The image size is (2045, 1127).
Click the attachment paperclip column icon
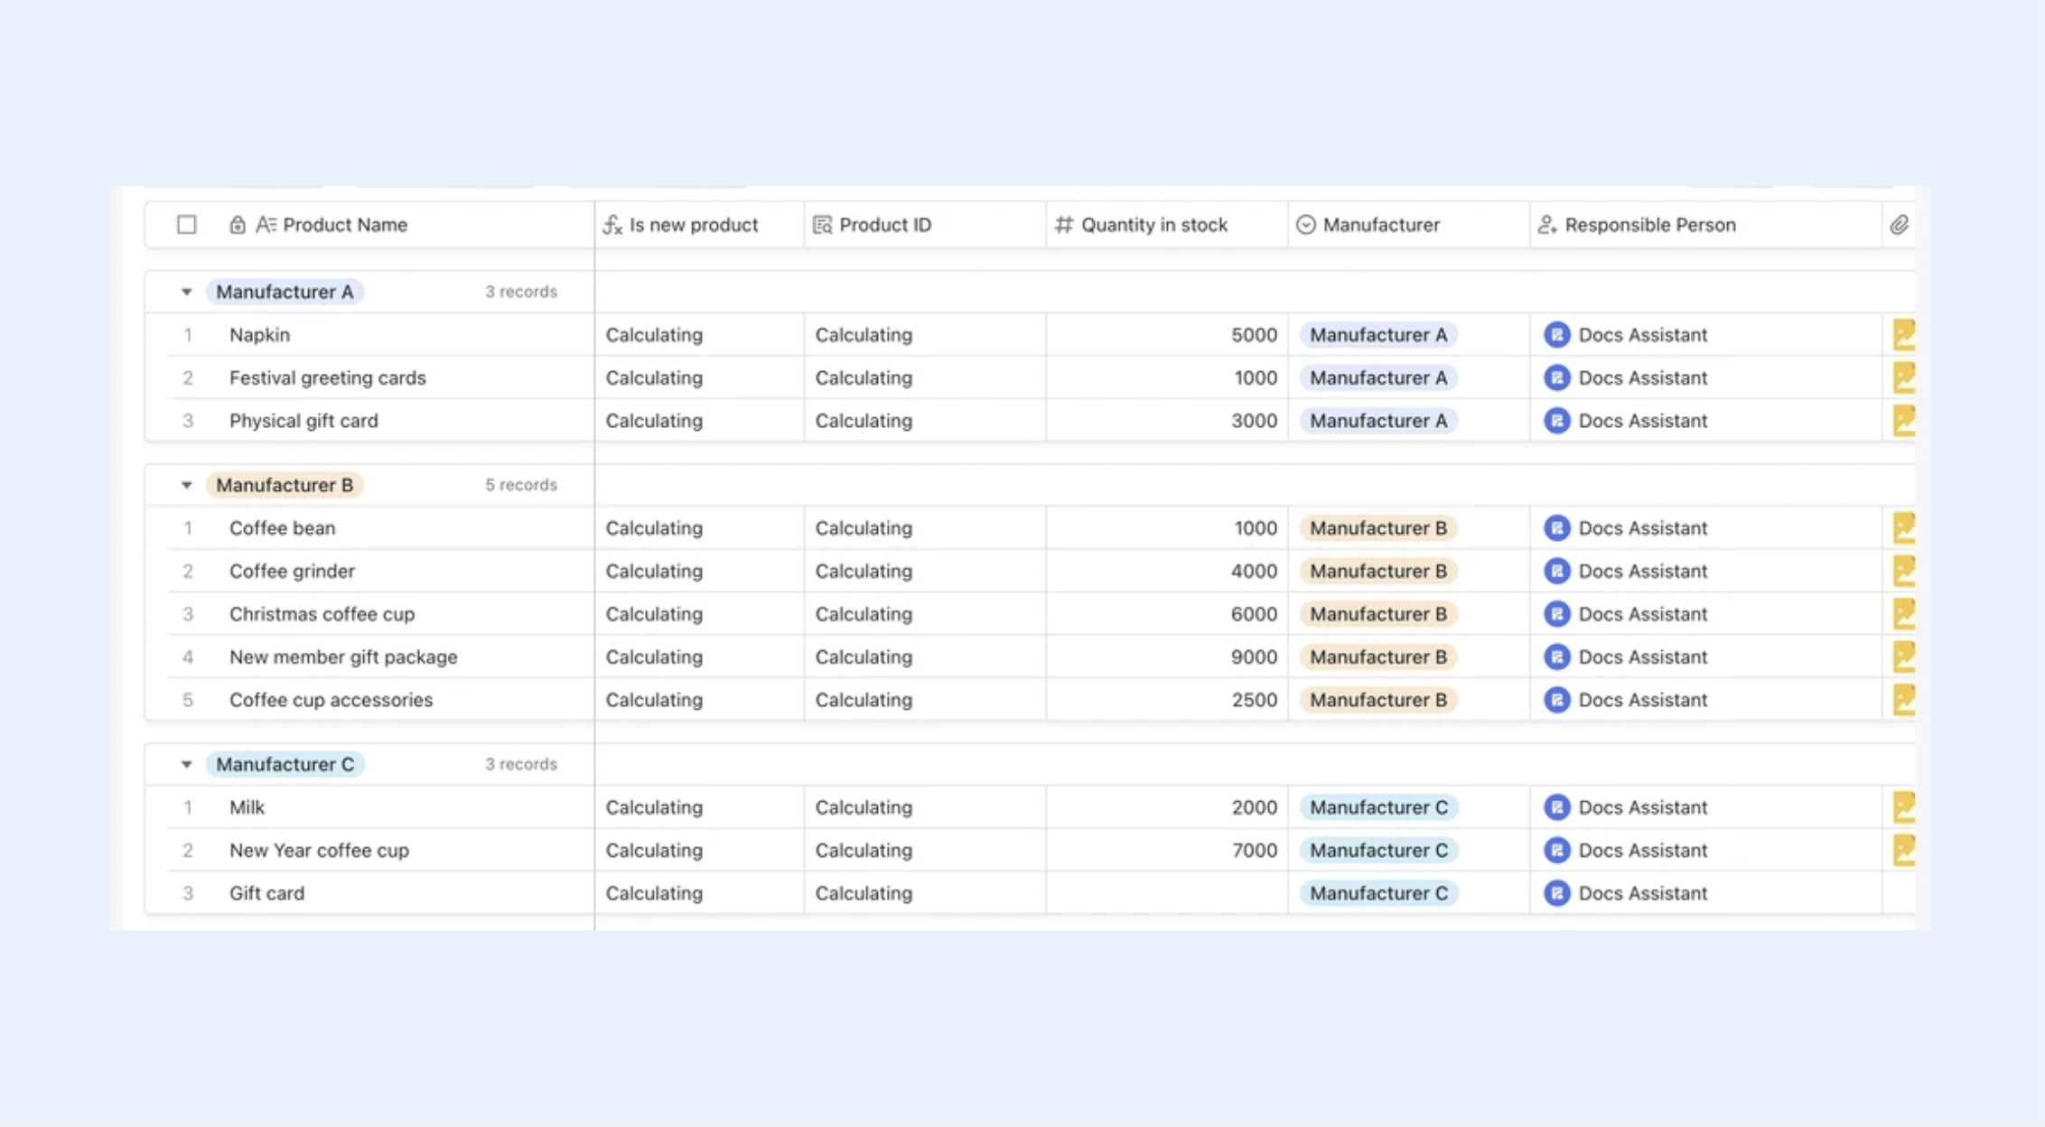[1899, 225]
